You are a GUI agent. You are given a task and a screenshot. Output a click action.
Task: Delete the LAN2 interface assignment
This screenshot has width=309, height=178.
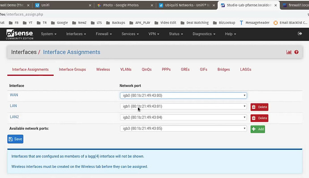(259, 118)
